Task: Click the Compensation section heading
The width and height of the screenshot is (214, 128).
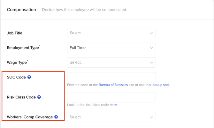Action: point(21,10)
